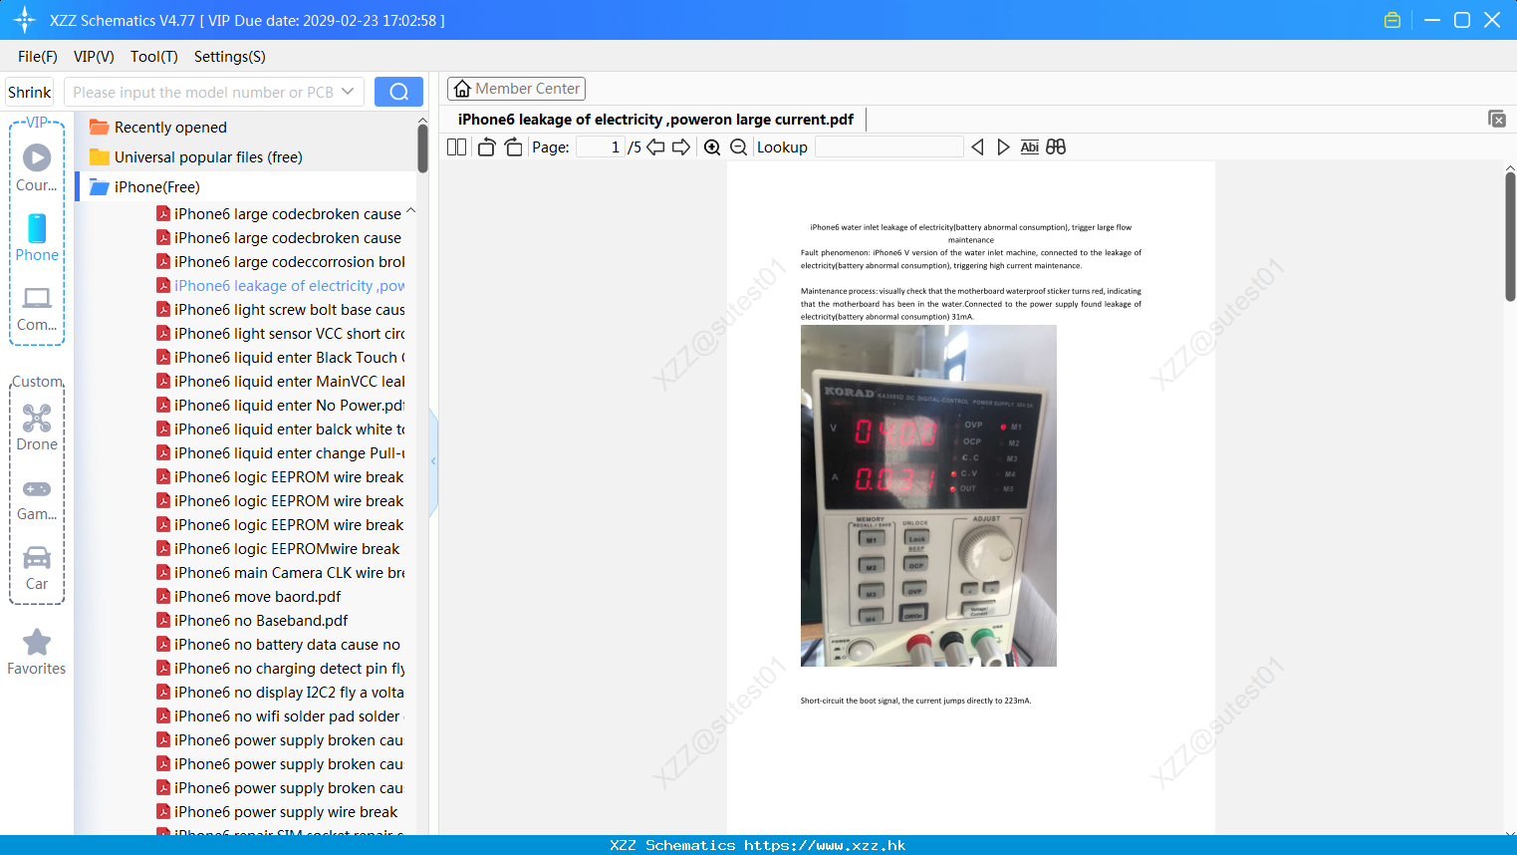Rotate page counterclockwise icon
The width and height of the screenshot is (1517, 855).
coord(486,147)
